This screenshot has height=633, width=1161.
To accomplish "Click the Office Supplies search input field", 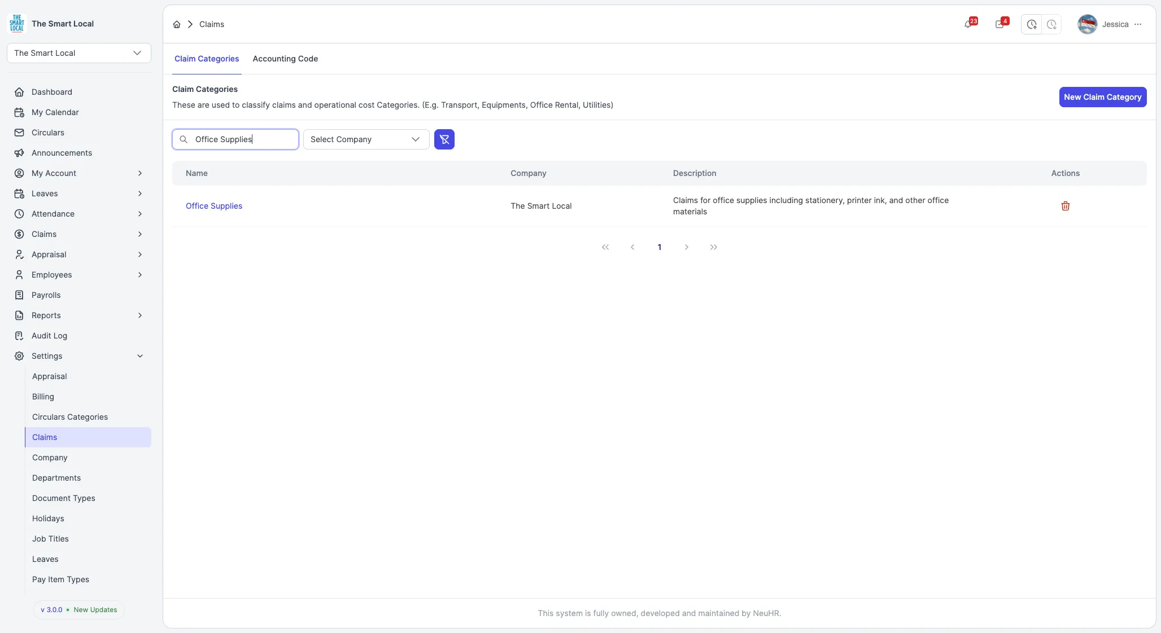I will pyautogui.click(x=235, y=139).
